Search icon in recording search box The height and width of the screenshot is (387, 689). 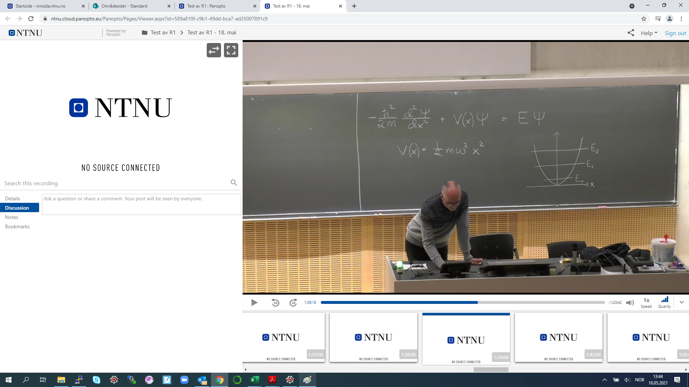pyautogui.click(x=234, y=183)
